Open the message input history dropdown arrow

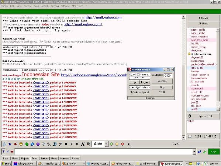tap(194, 152)
